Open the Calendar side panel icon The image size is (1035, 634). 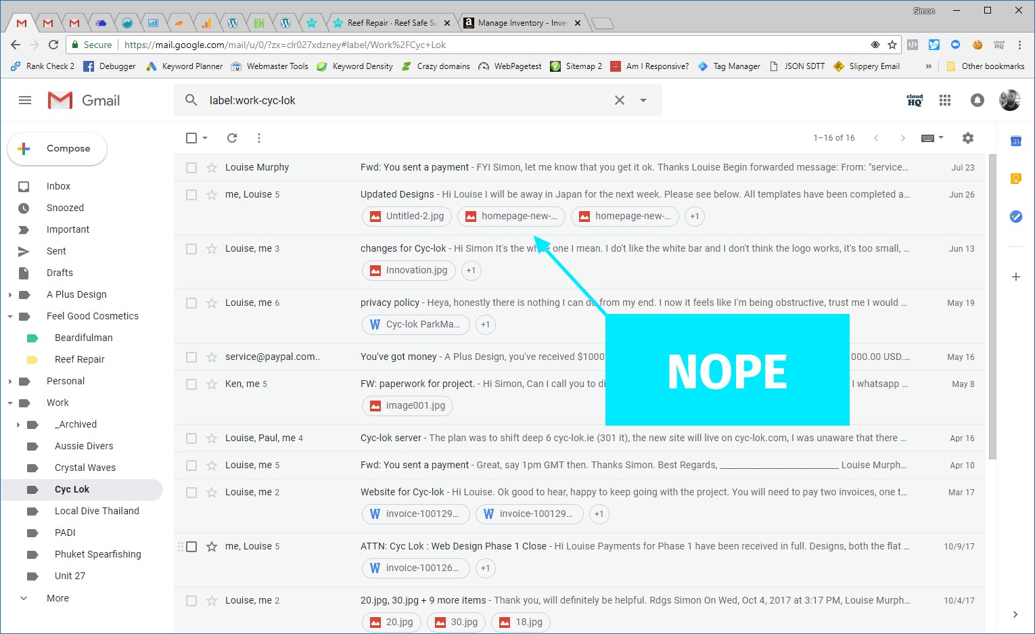pyautogui.click(x=1015, y=141)
